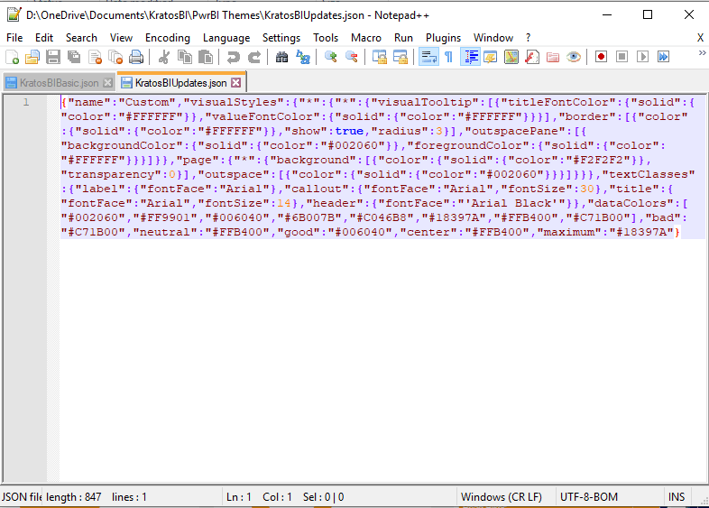This screenshot has height=508, width=709.
Task: Start macro recording with red dot
Action: click(x=601, y=57)
